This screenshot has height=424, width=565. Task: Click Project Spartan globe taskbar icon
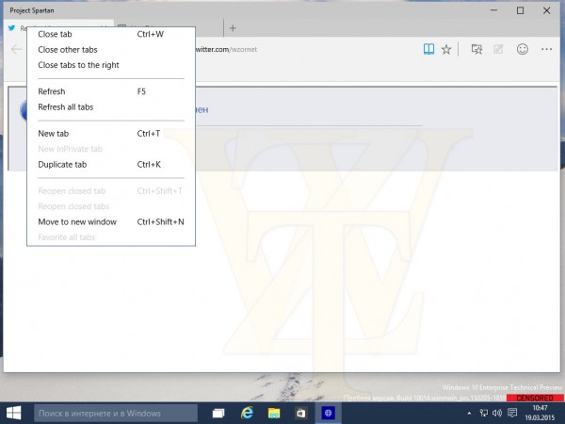[x=328, y=414]
